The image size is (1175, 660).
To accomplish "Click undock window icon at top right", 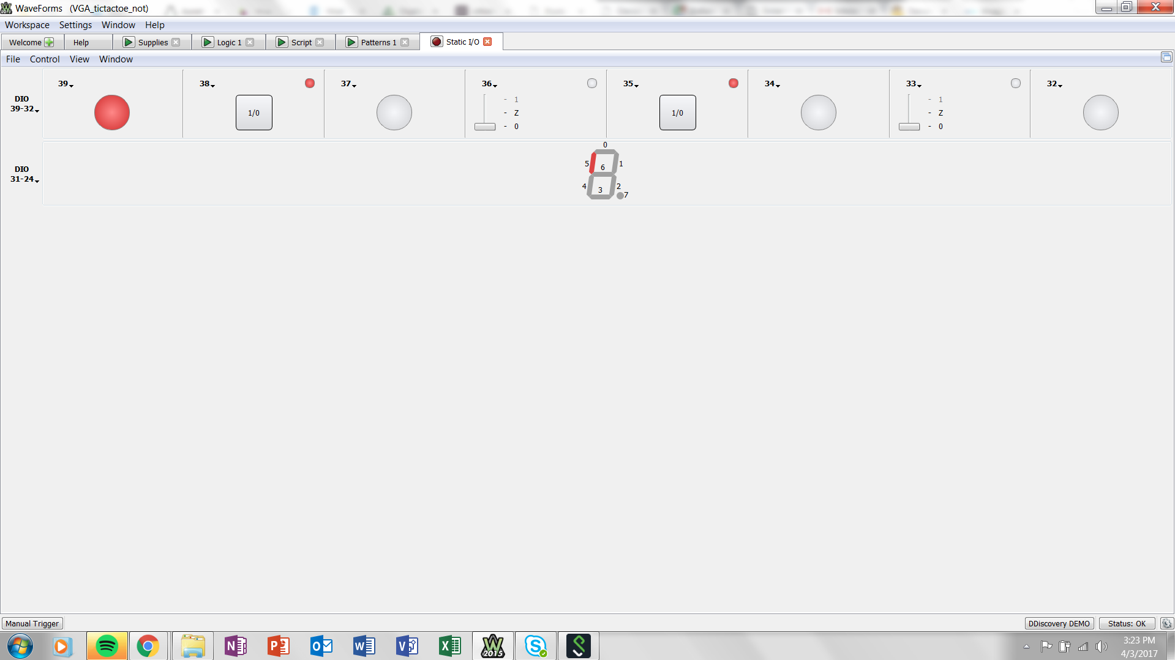I will coord(1166,57).
